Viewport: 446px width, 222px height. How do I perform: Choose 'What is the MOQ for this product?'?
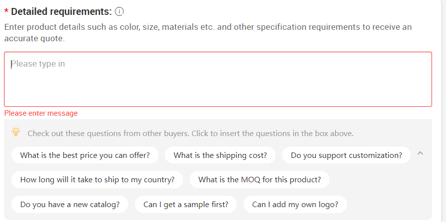click(x=260, y=179)
